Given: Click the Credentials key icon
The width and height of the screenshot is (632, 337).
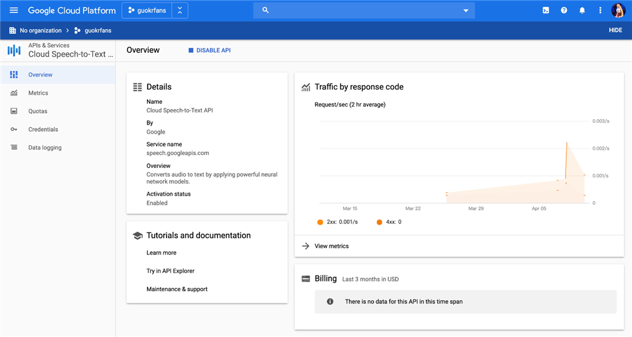Looking at the screenshot, I should pyautogui.click(x=14, y=129).
